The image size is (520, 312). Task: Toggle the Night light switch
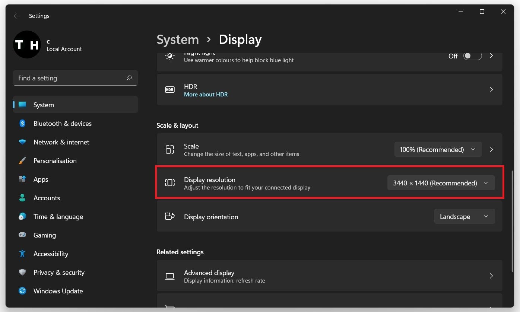click(472, 56)
